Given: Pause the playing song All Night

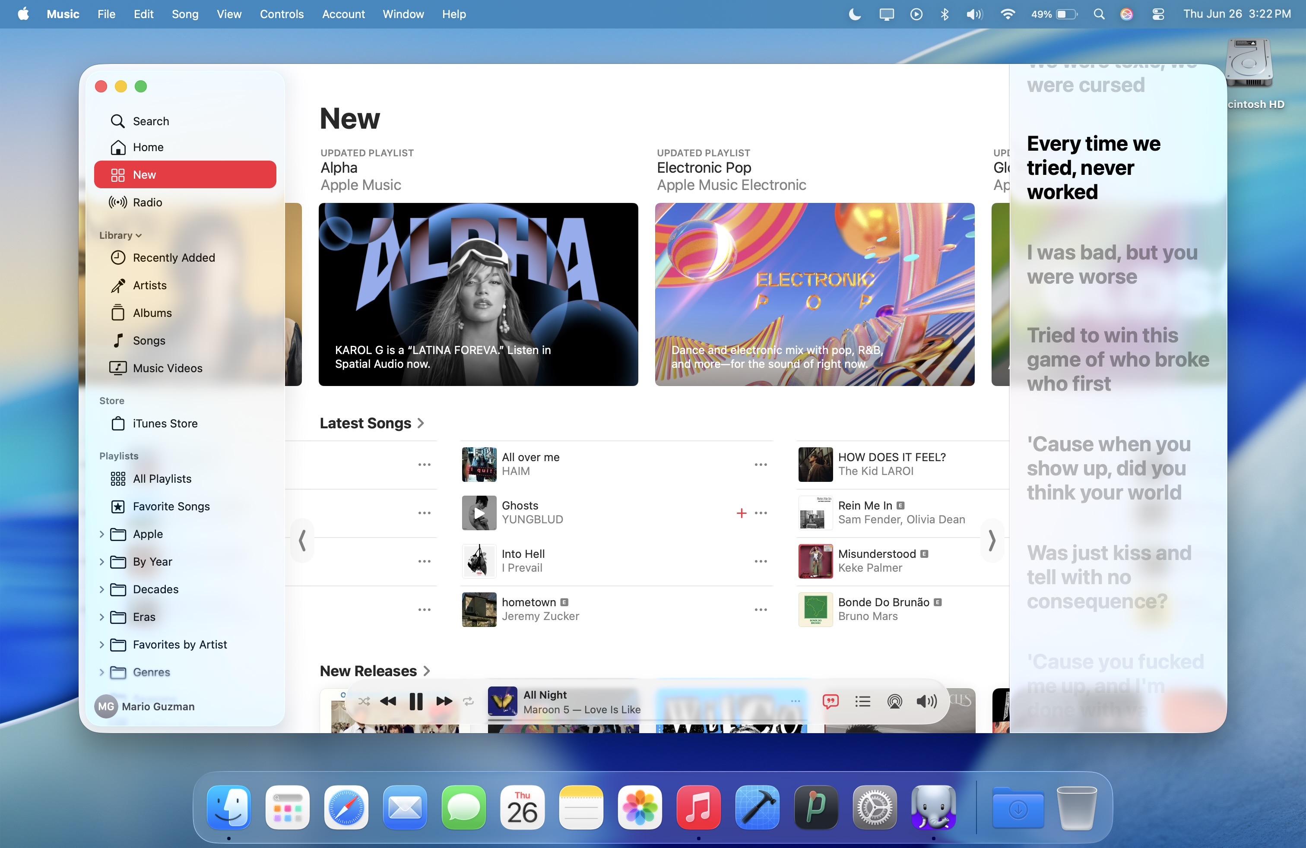Looking at the screenshot, I should click(x=416, y=701).
